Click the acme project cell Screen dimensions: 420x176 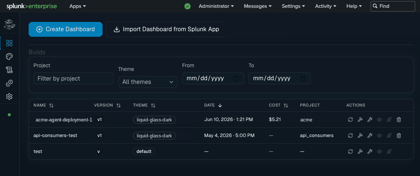[x=306, y=120]
